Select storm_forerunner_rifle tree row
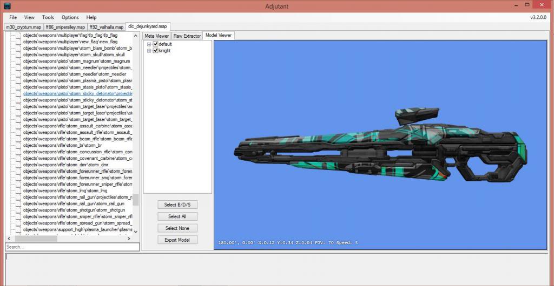The height and width of the screenshot is (286, 554). click(x=78, y=171)
